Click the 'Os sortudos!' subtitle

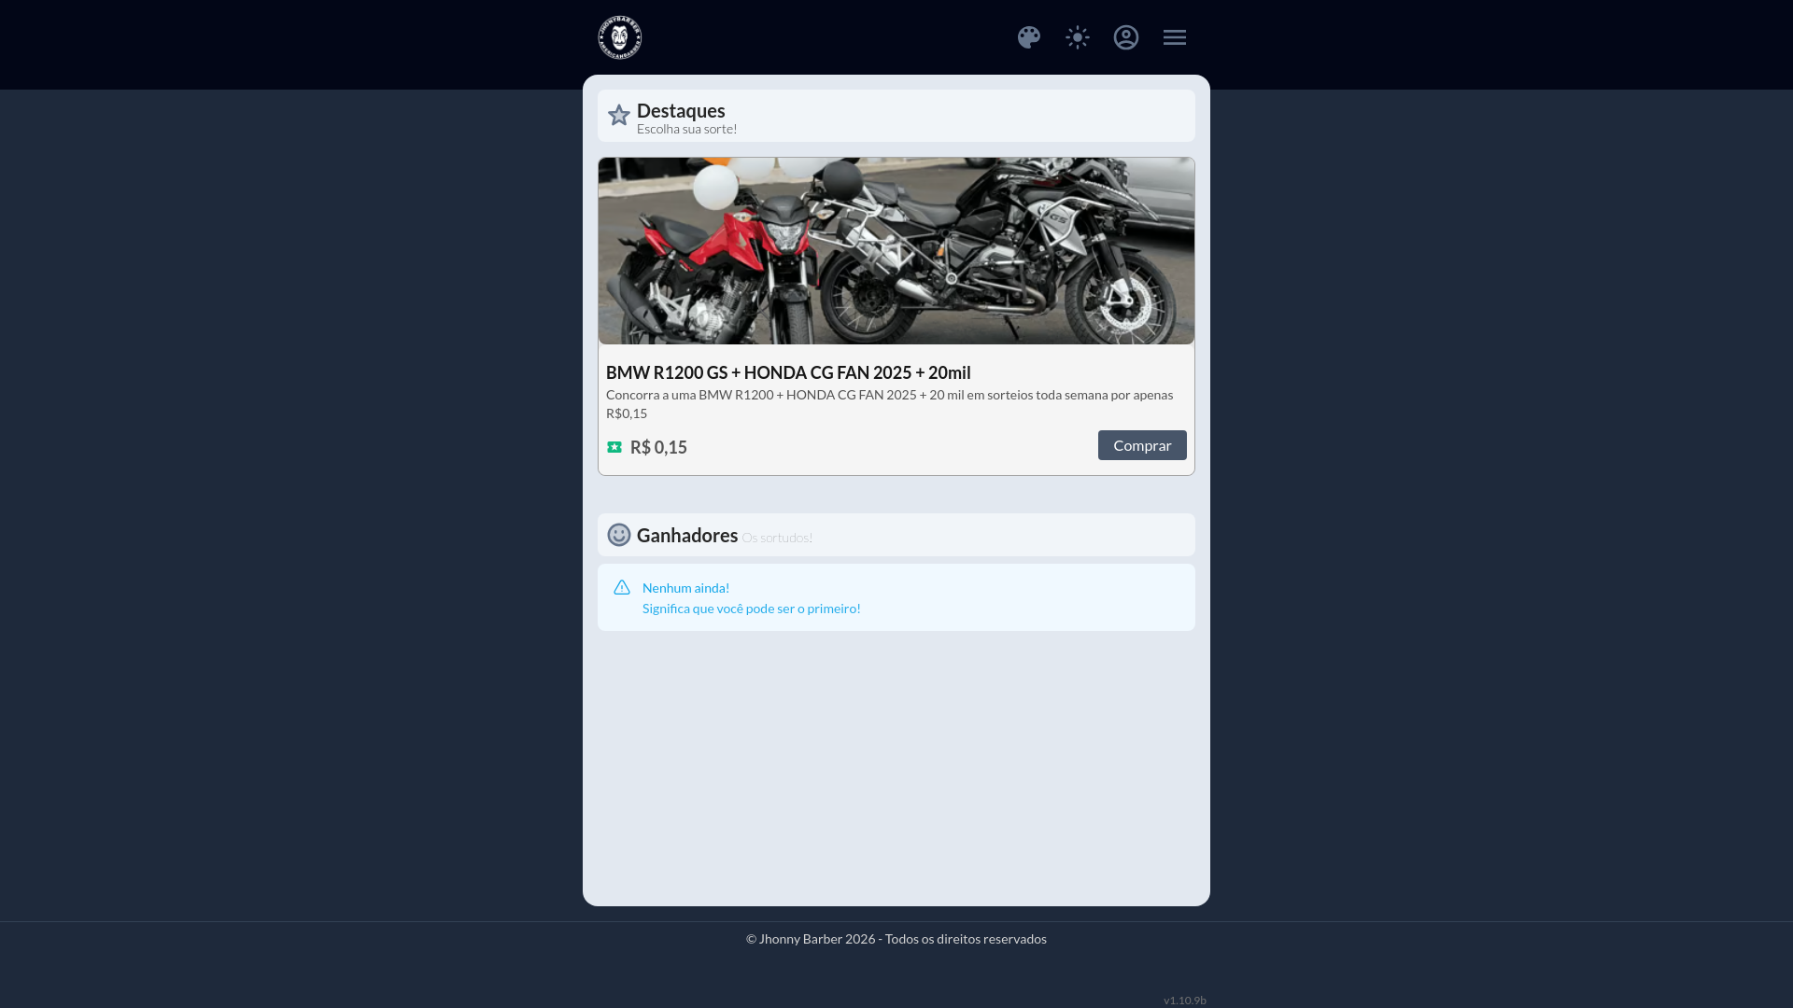tap(777, 538)
